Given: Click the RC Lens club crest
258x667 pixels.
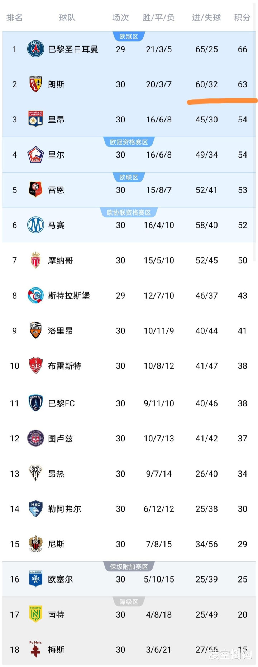Looking at the screenshot, I should click(x=35, y=84).
